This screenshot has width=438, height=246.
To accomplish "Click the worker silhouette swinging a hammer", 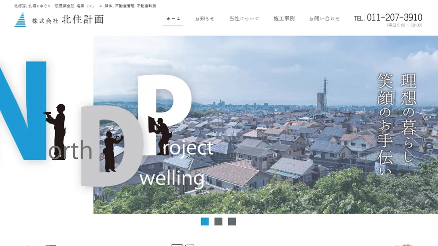I will tap(112, 151).
